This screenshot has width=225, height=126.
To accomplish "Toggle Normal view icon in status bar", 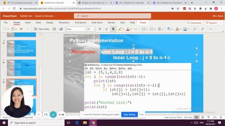I will tap(197, 118).
